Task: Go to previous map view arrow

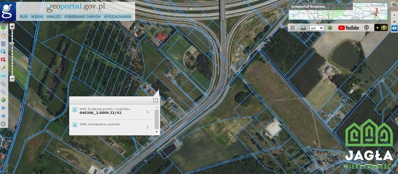Action: [x=4, y=108]
